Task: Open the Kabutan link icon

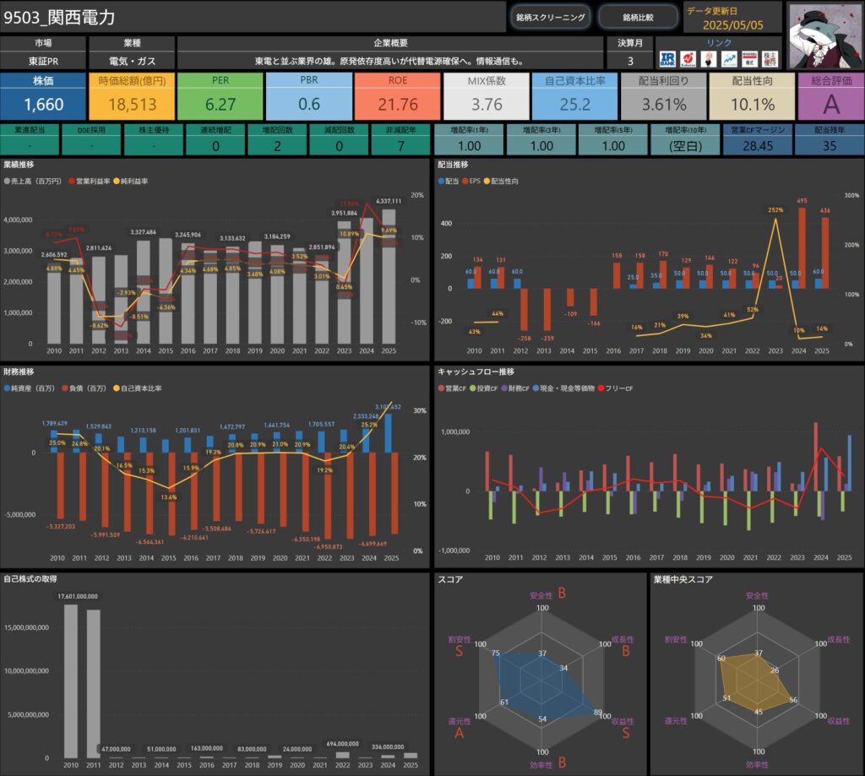Action: coord(688,59)
